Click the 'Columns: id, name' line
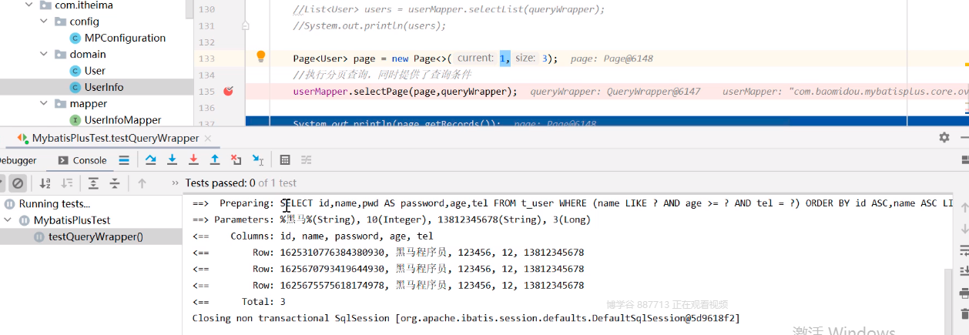The width and height of the screenshot is (969, 335). (x=313, y=236)
